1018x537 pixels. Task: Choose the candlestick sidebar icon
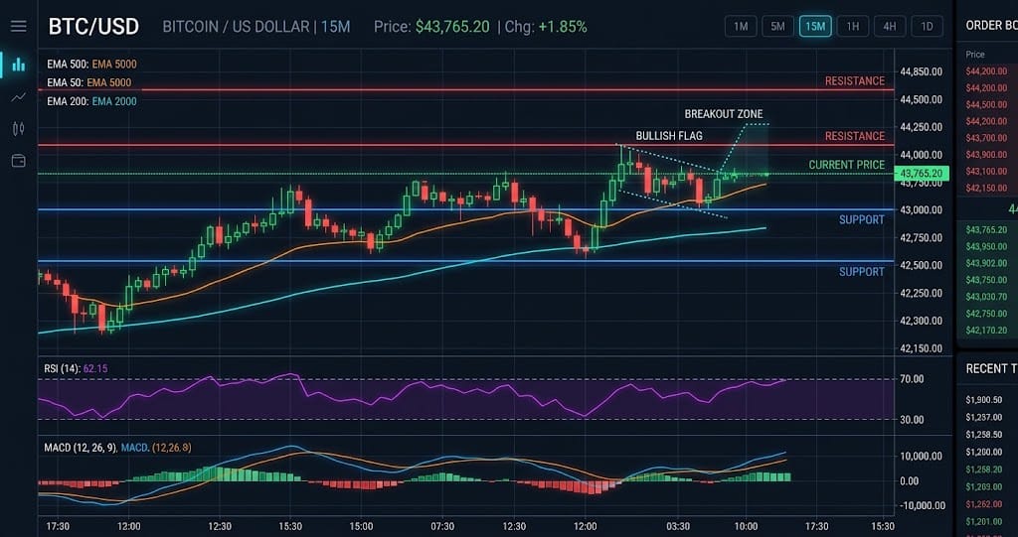coord(19,128)
